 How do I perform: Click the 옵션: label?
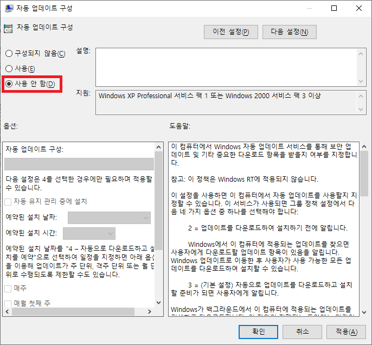11,126
